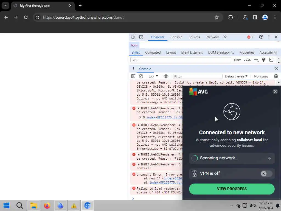Toggle the computed styles sidebar icon
The width and height of the screenshot is (281, 211).
(x=271, y=60)
